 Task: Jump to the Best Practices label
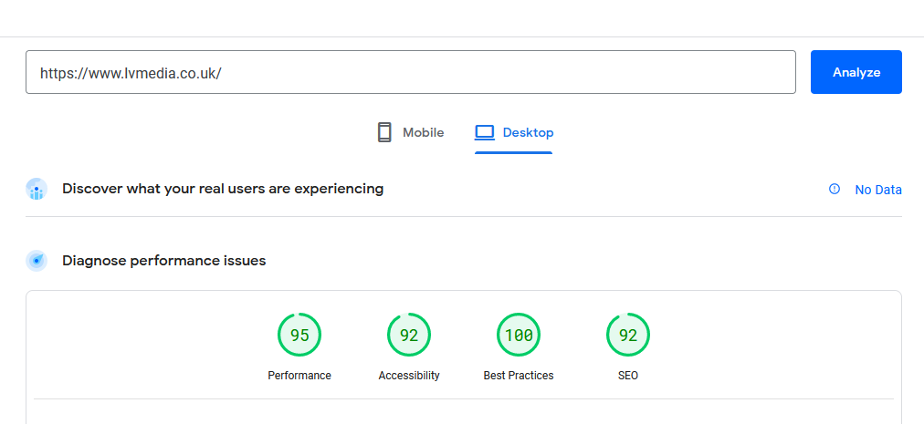tap(519, 375)
